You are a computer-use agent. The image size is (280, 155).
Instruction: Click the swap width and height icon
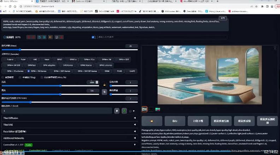click(104, 92)
